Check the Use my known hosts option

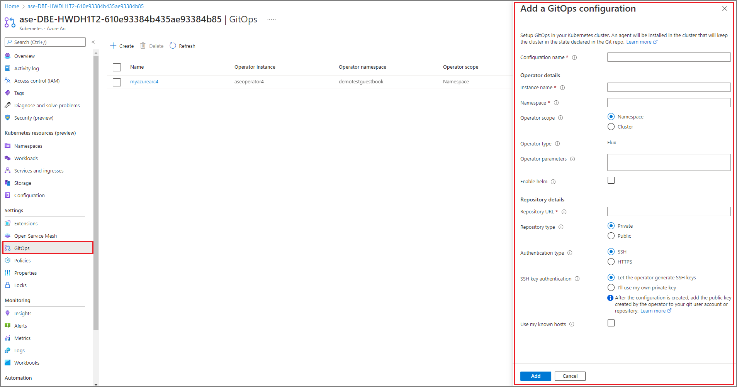[611, 323]
